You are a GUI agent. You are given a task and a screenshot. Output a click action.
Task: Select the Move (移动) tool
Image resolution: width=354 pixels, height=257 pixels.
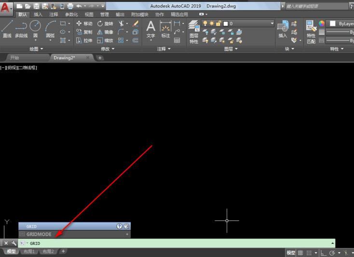84,24
